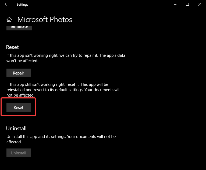The height and width of the screenshot is (170, 206).
Task: Click the Settings title in title bar
Action: pos(22,5)
